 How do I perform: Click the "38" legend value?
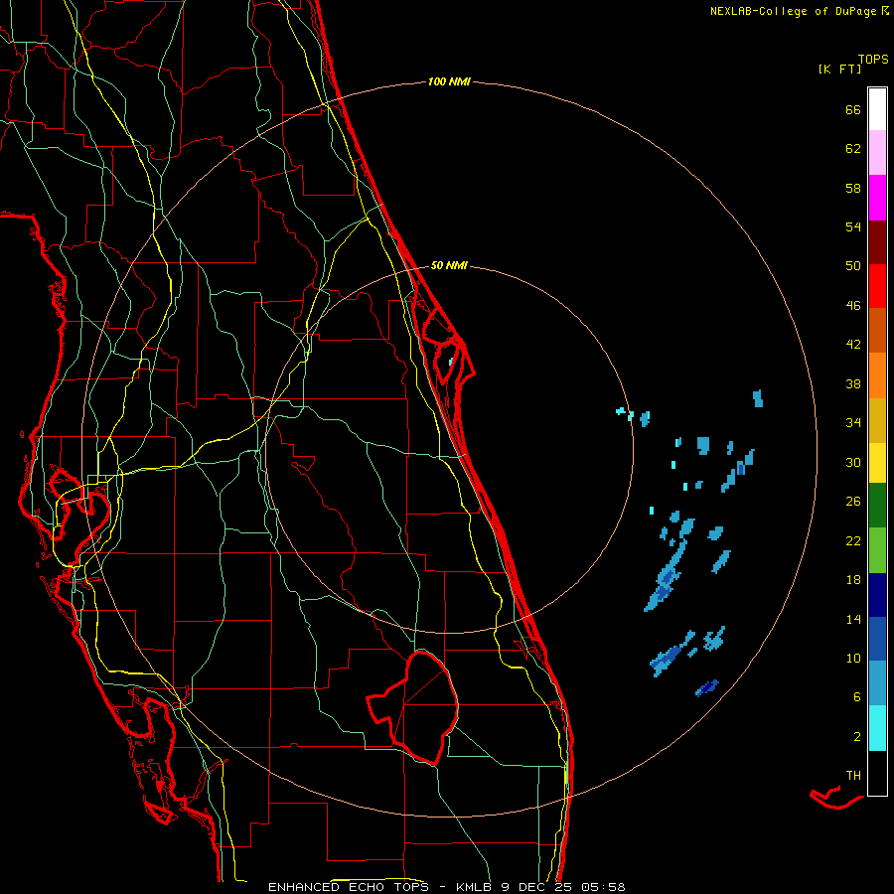point(853,383)
